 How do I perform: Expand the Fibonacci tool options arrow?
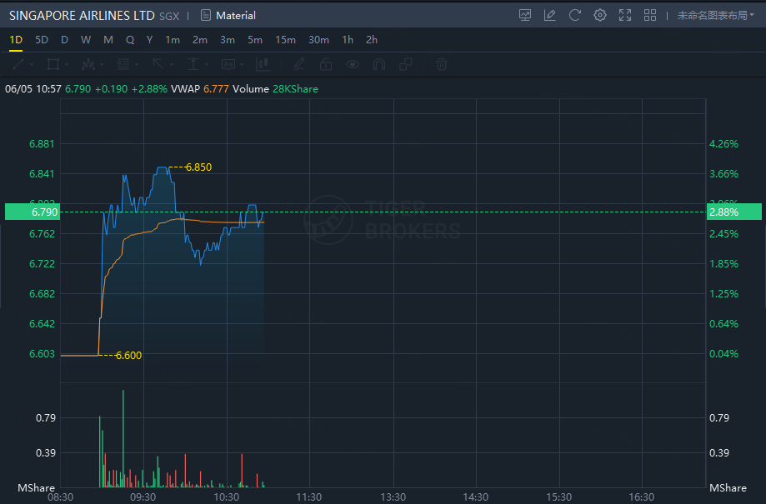coord(137,64)
